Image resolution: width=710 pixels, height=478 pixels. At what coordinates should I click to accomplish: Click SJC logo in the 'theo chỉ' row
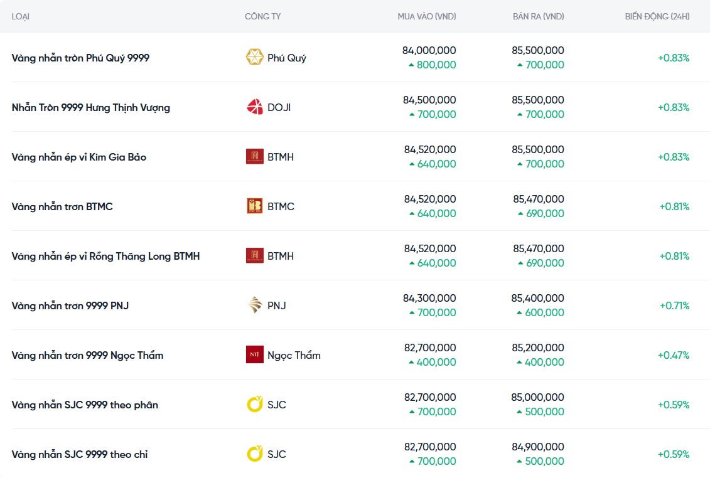coord(254,454)
